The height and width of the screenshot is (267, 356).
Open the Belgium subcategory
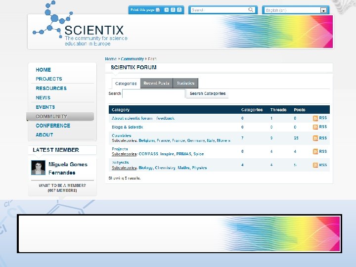pyautogui.click(x=147, y=140)
